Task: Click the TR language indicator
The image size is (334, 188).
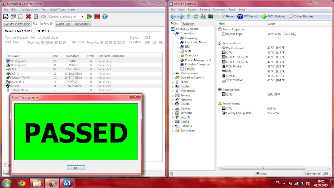Action: [x=278, y=183]
